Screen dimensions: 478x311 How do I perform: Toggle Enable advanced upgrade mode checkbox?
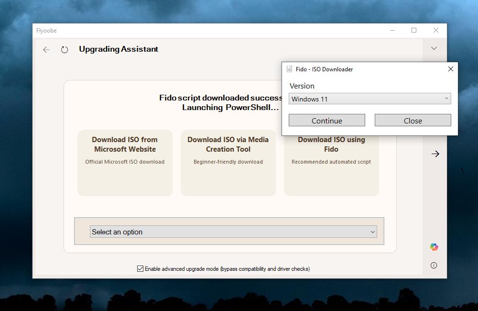click(x=140, y=268)
